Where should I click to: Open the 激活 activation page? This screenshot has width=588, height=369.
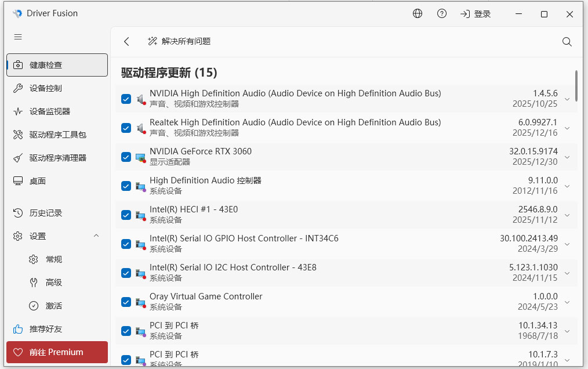60,306
